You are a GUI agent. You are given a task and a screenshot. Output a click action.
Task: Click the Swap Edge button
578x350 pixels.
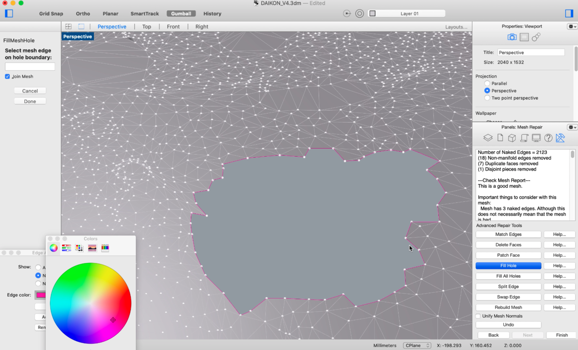point(508,297)
